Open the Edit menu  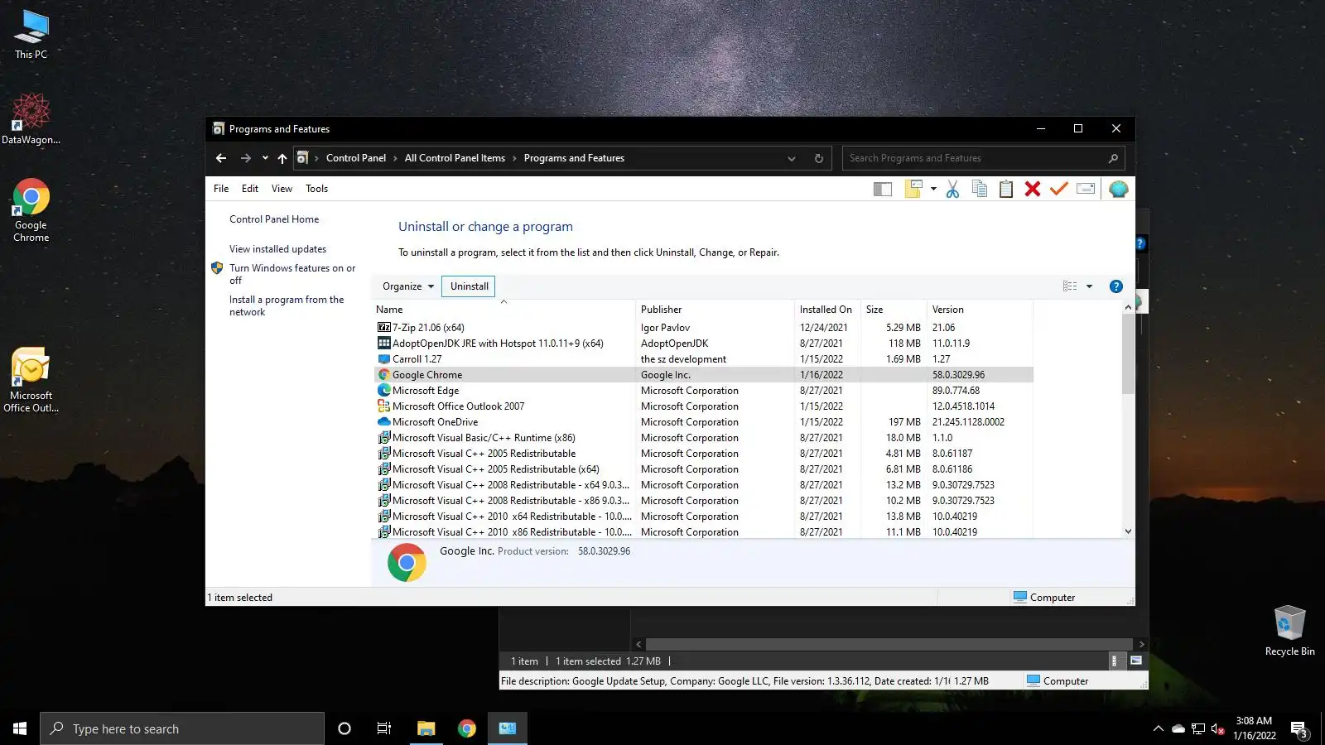pyautogui.click(x=250, y=189)
